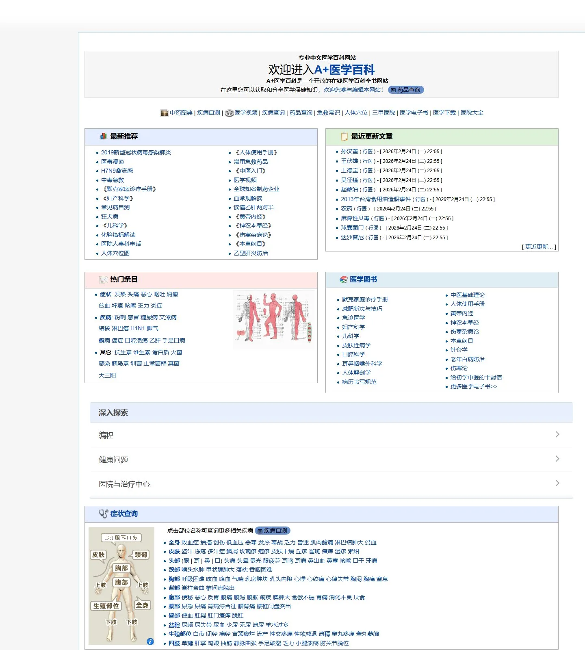The height and width of the screenshot is (650, 585).
Task: Open the 耳鼻咽喉外科学 book link
Action: pos(362,364)
